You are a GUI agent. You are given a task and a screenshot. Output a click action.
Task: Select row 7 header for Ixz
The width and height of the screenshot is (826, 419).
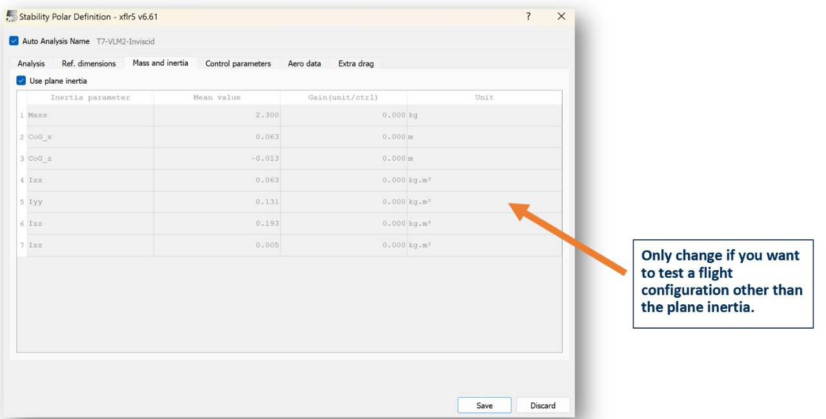[x=21, y=246]
